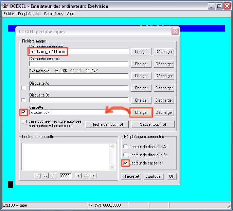This screenshot has height=211, width=233.
Task: Click Décharger for Disquette A
Action: coord(164,88)
